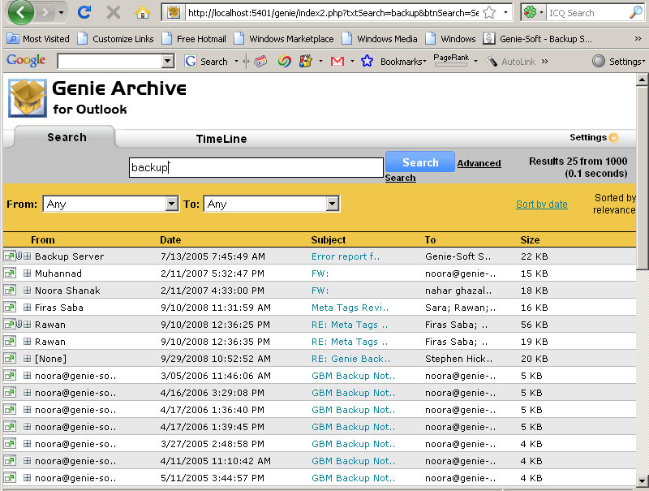Open Most Visited bookmarks menu
Image resolution: width=649 pixels, height=491 pixels.
(38, 38)
